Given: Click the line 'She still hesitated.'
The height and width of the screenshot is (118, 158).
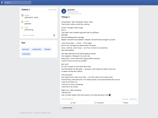Looking at the screenshot, I should (68, 50).
